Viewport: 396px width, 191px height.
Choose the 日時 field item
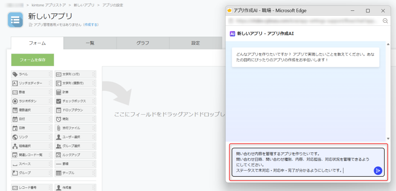(x=32, y=128)
